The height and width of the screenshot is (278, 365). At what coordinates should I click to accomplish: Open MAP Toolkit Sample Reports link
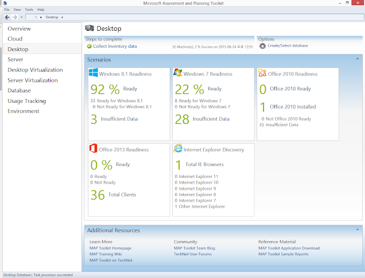283,254
